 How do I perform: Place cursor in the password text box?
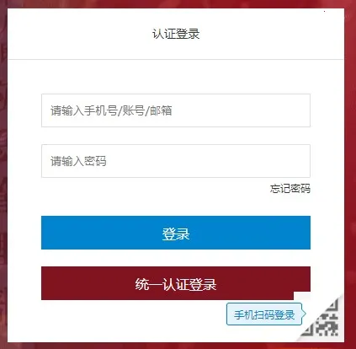pyautogui.click(x=176, y=161)
